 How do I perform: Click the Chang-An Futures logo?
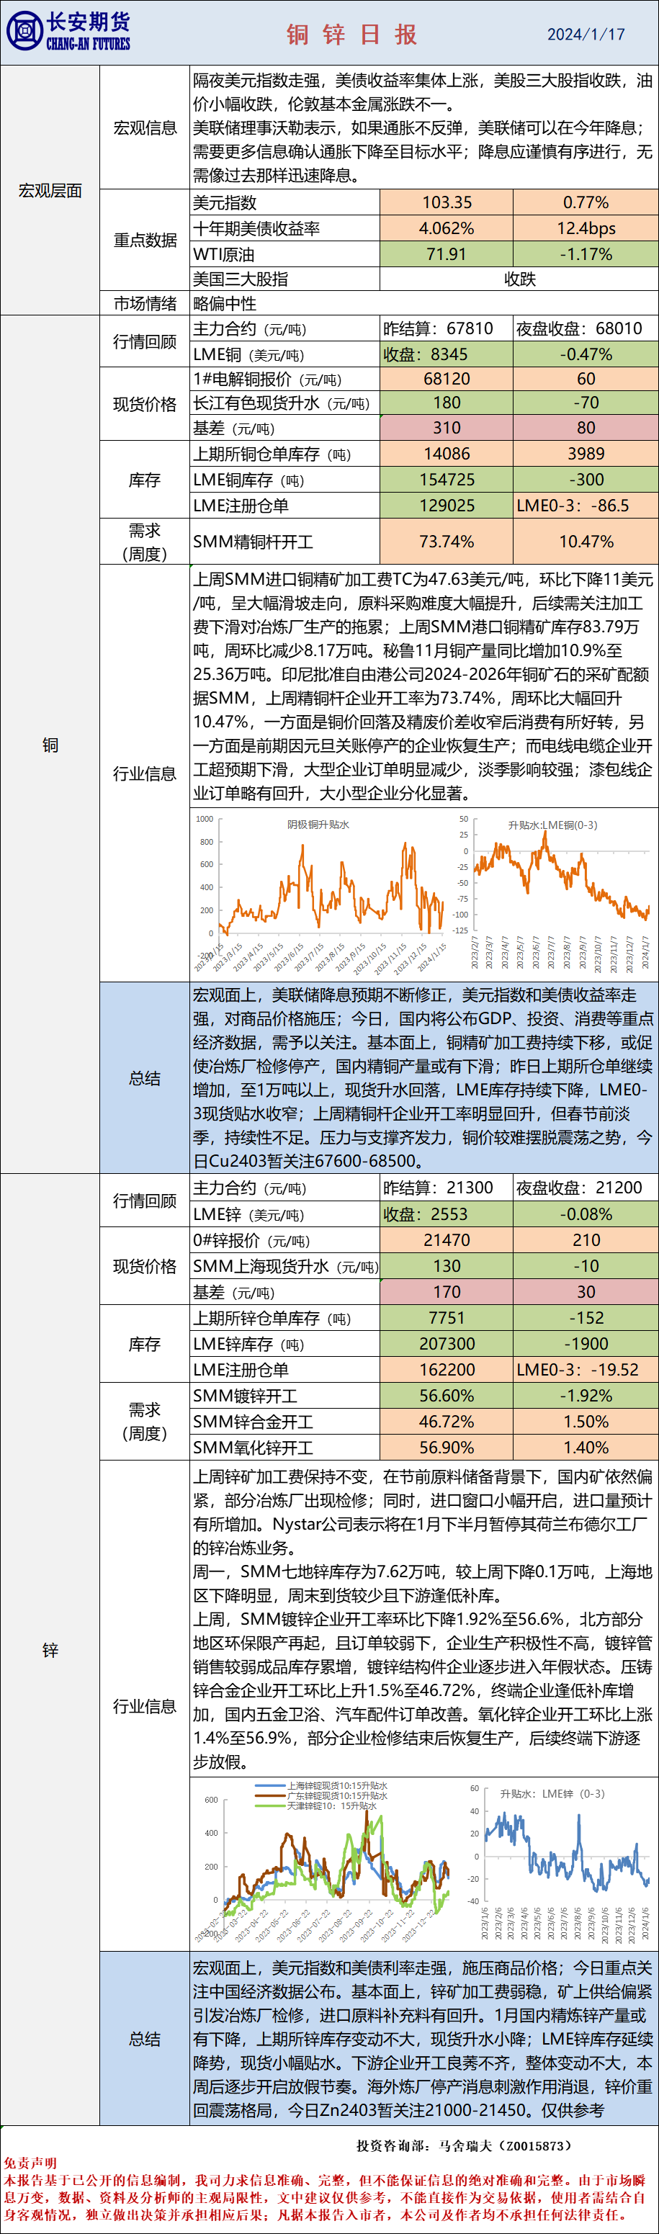tap(68, 32)
